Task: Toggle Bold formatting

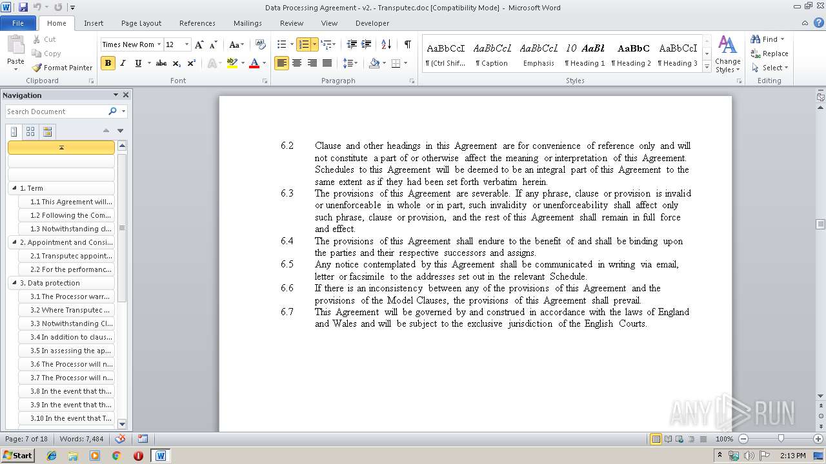Action: click(108, 63)
